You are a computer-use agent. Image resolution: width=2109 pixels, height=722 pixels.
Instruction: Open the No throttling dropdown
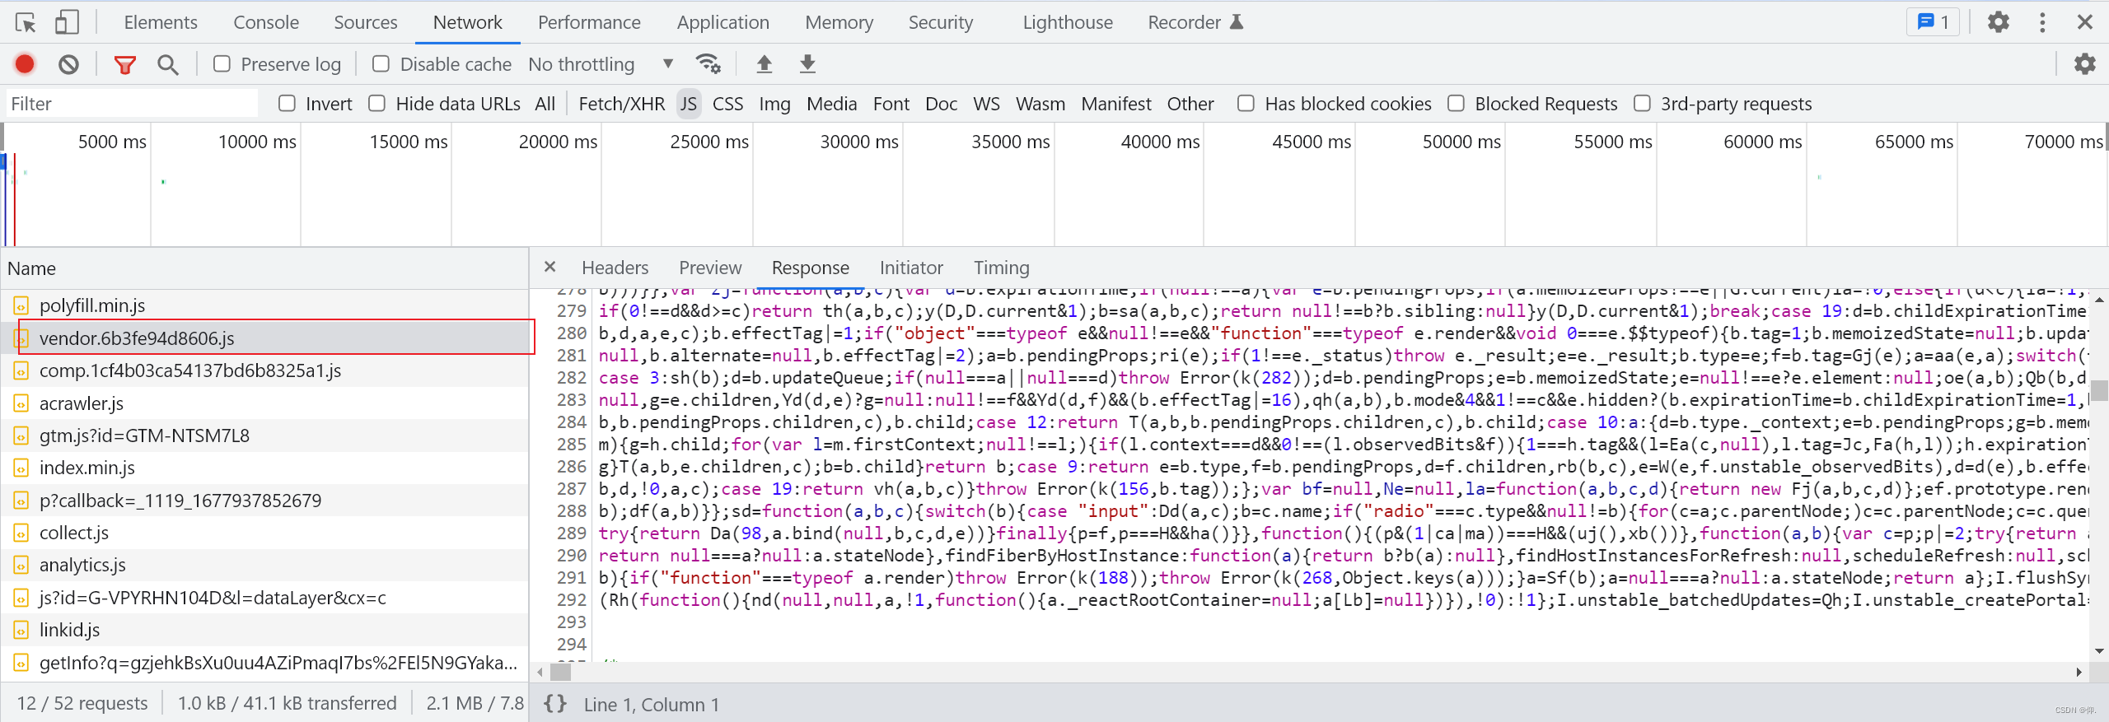(x=601, y=64)
